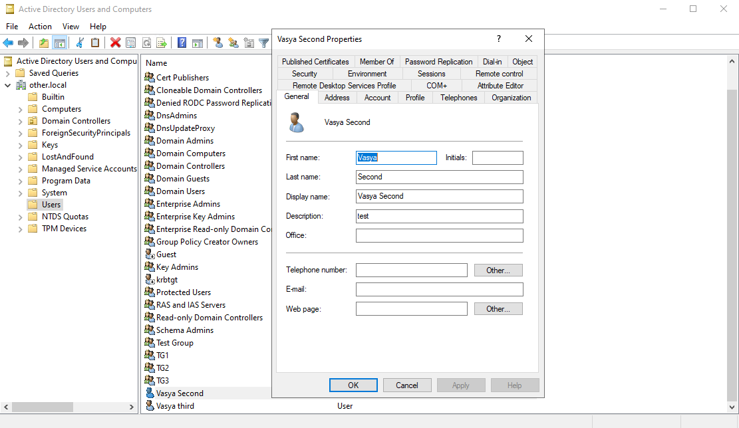Expand the NTDS Quotas tree node

[20, 217]
